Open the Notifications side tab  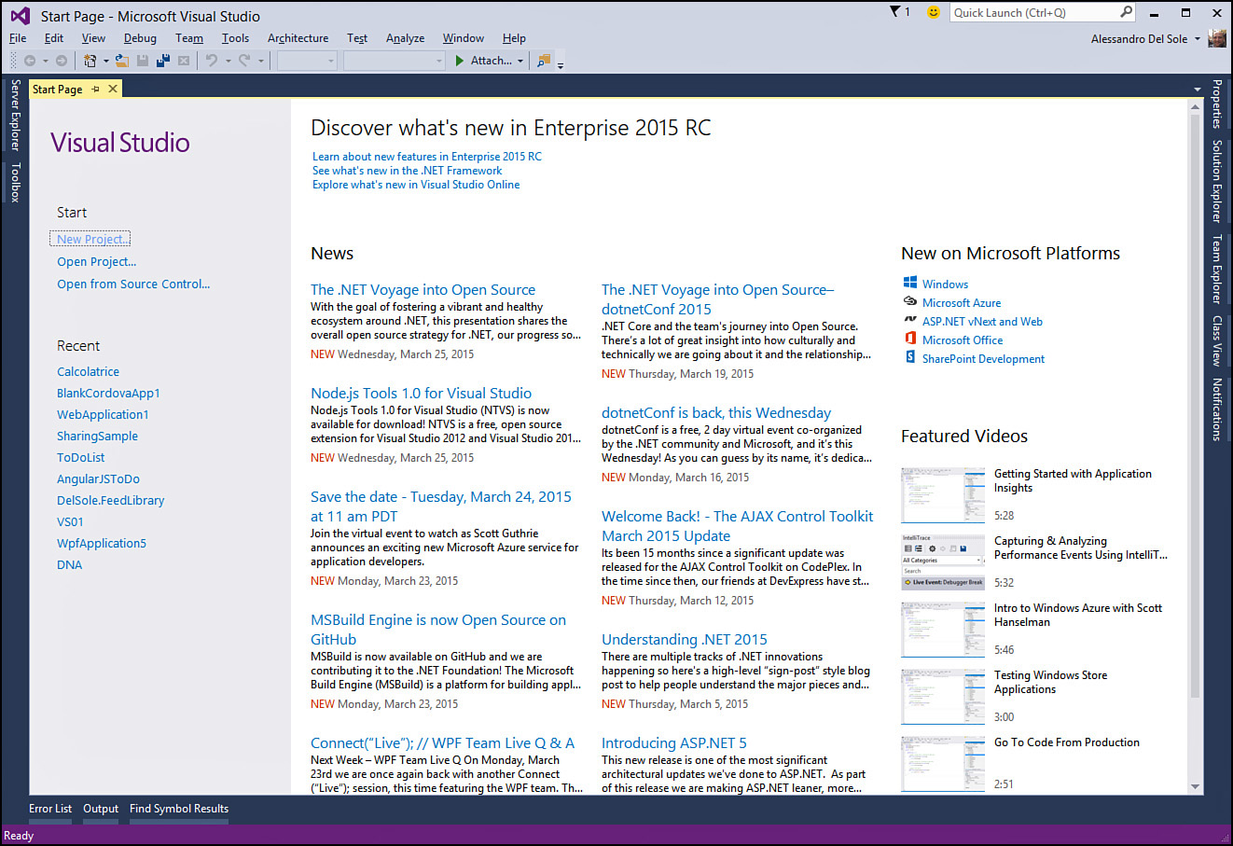pos(1217,409)
